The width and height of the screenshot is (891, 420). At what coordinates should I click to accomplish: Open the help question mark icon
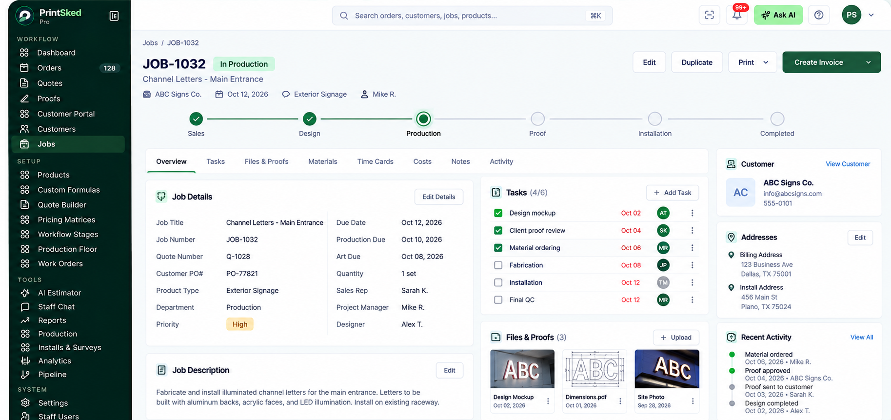pos(819,15)
